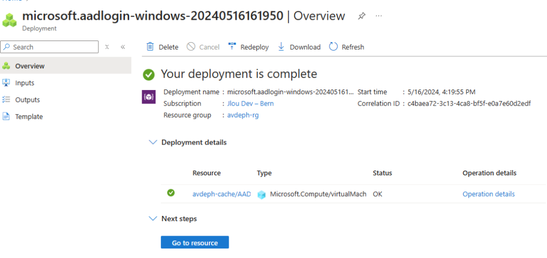Open the more options ellipsis menu
The width and height of the screenshot is (547, 258).
tap(379, 16)
